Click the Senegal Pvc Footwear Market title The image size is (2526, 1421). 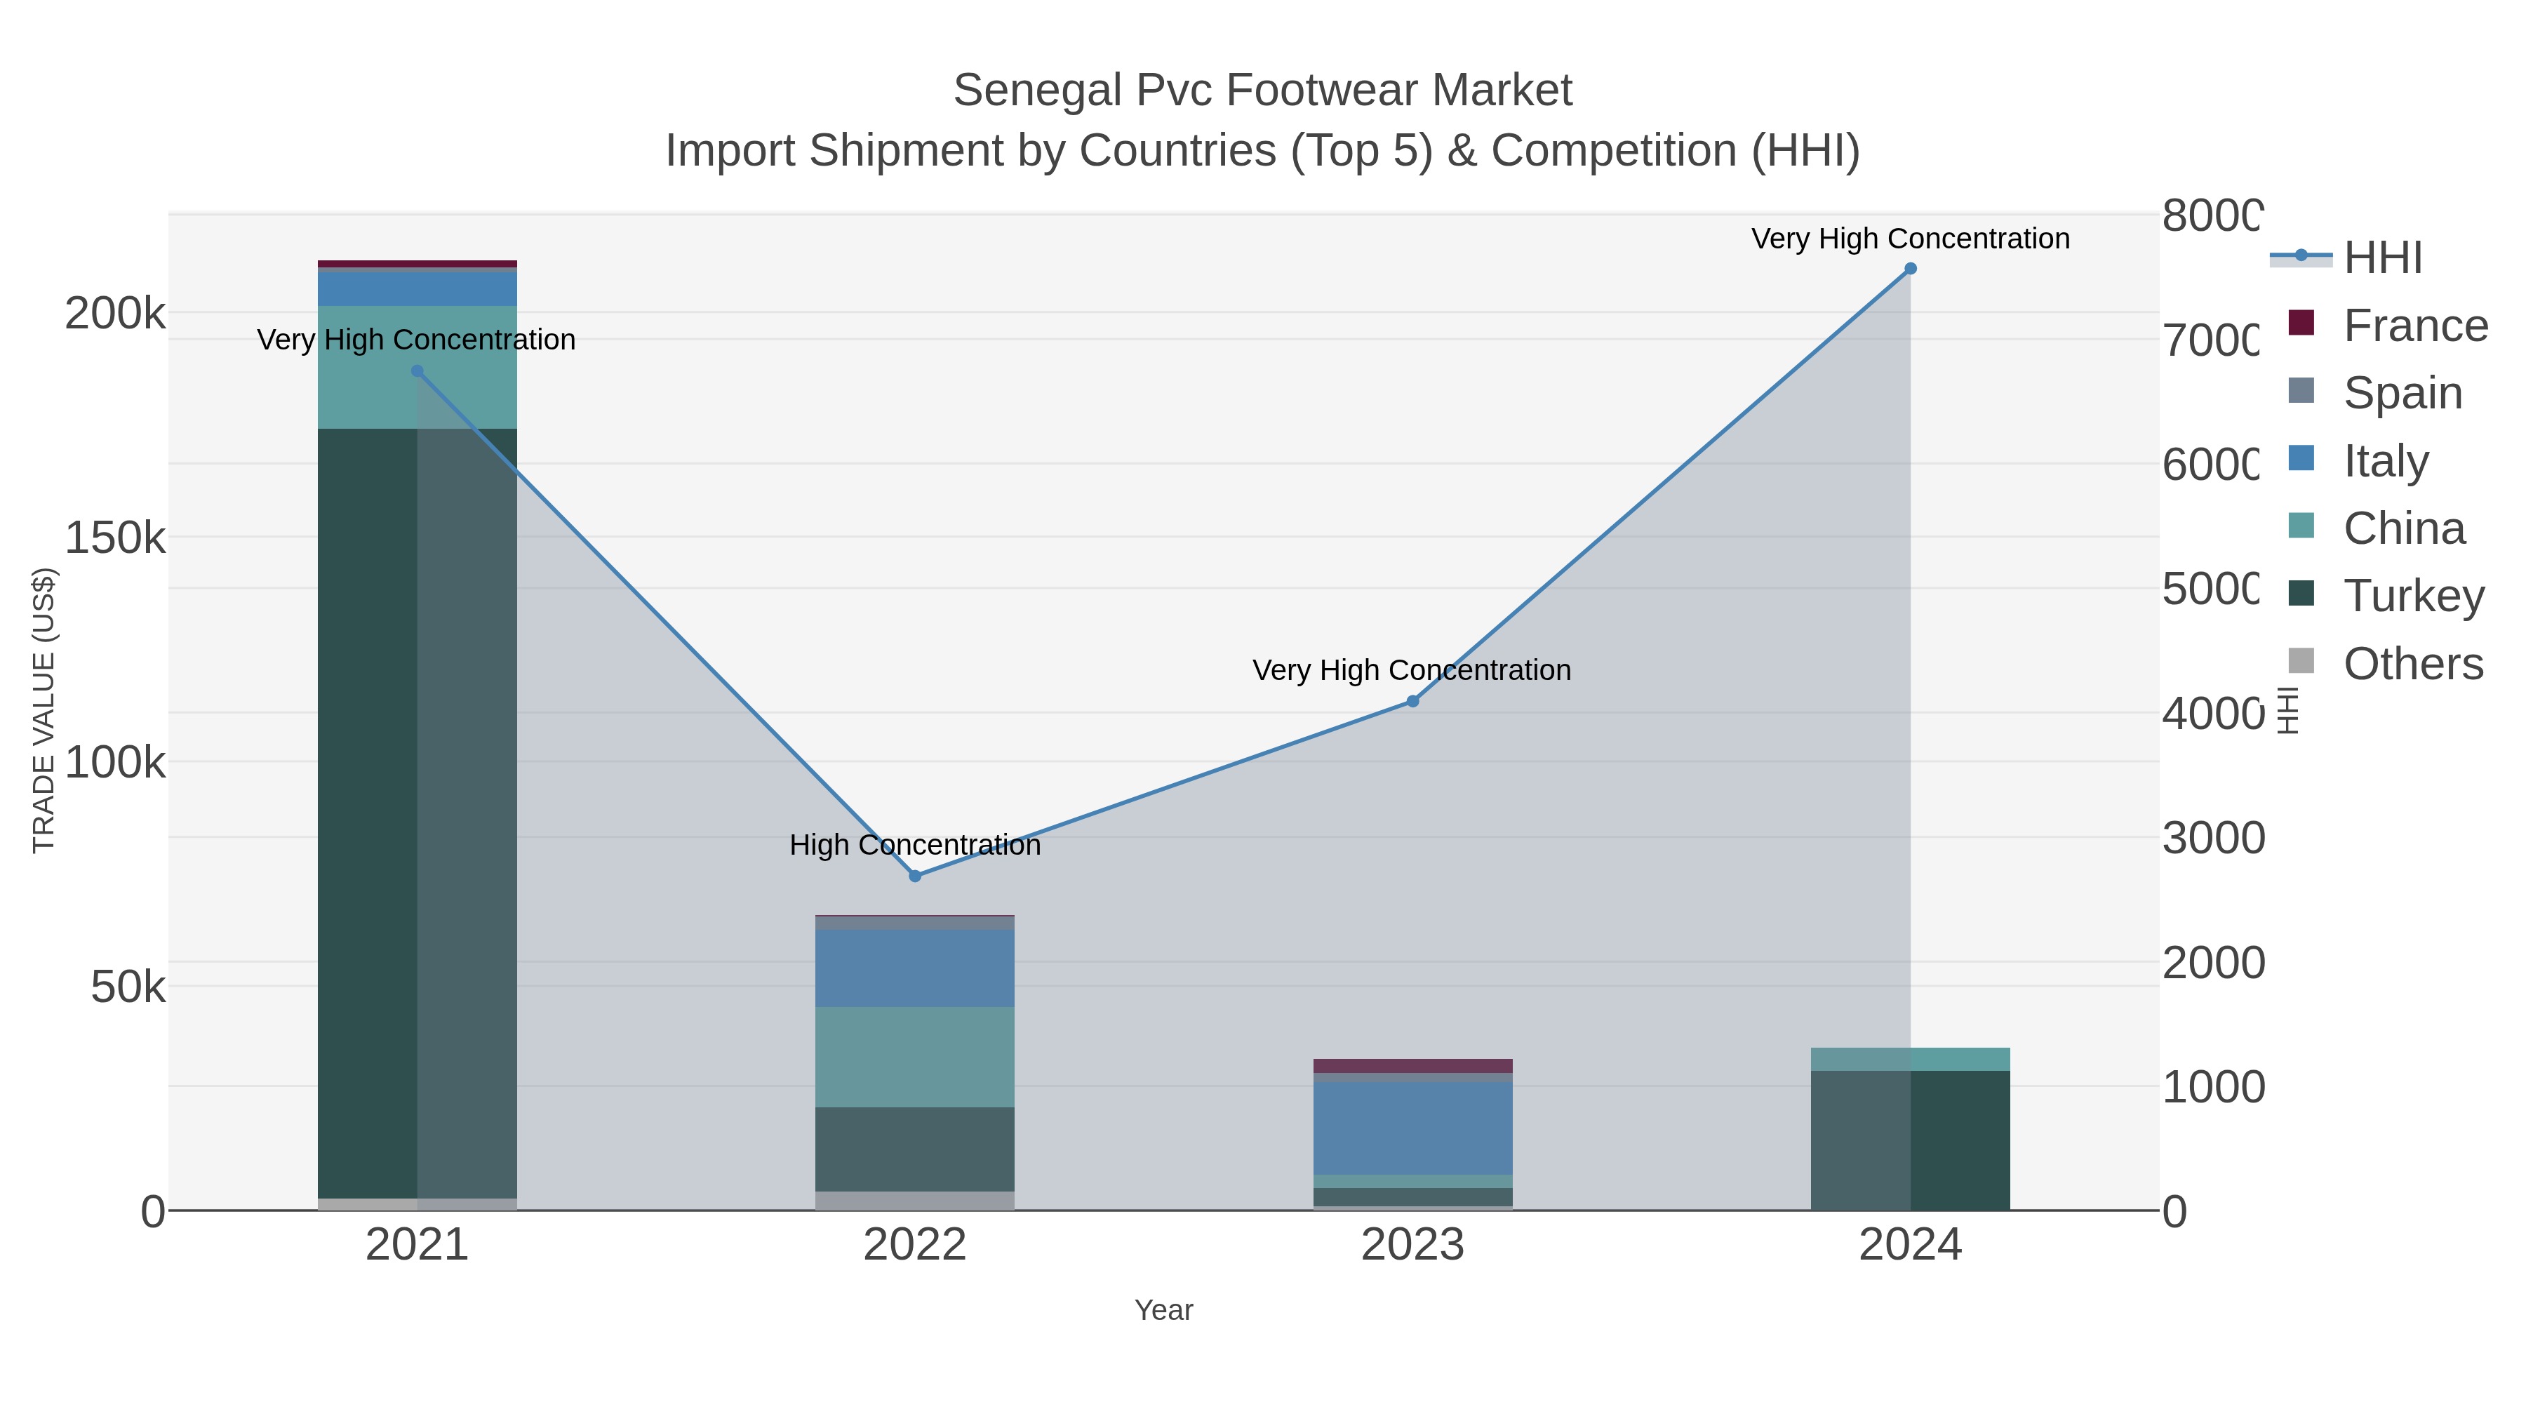pos(1263,91)
